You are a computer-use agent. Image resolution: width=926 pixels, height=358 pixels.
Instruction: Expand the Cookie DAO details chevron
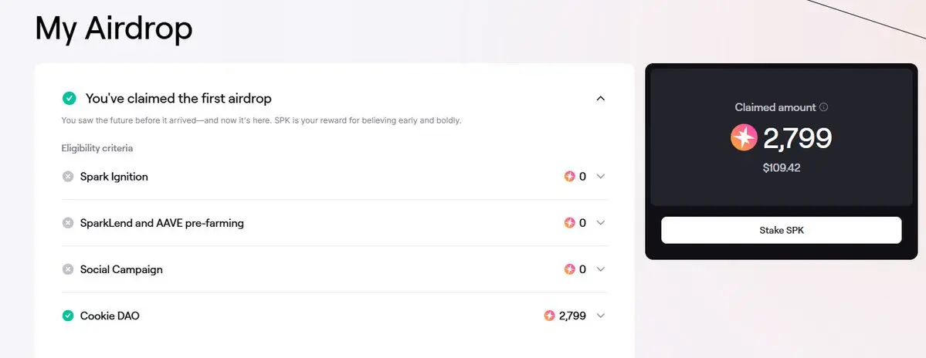[601, 316]
